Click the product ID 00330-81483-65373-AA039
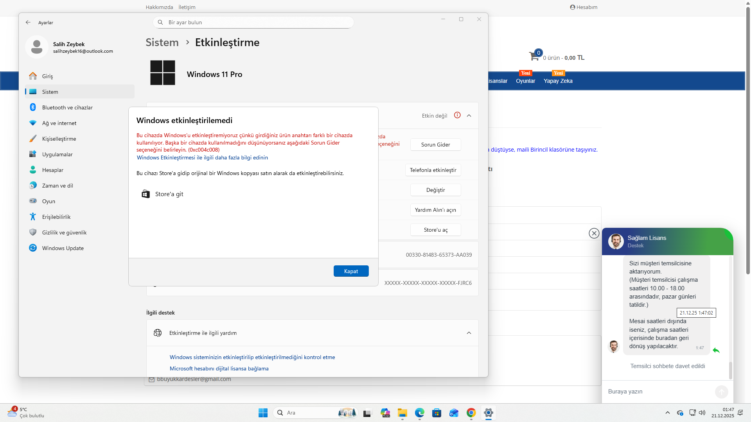751x422 pixels. pyautogui.click(x=439, y=255)
